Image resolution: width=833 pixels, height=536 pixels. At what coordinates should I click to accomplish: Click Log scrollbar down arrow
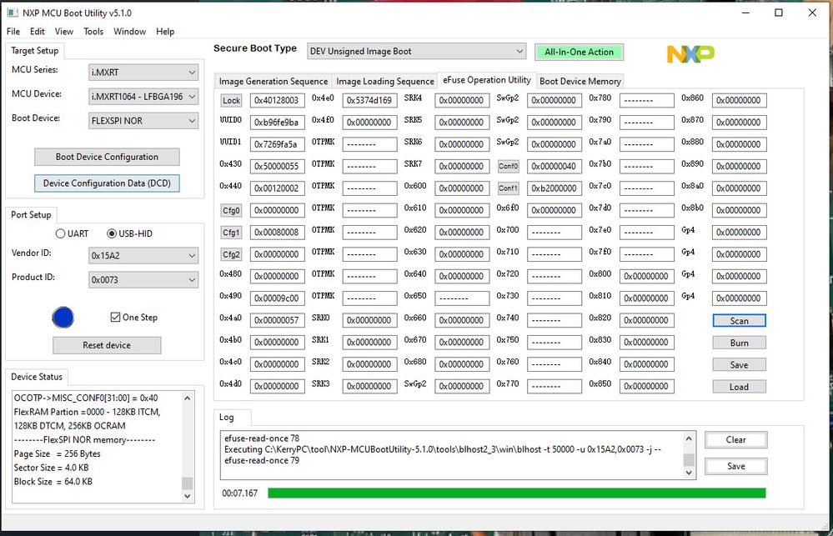click(689, 472)
